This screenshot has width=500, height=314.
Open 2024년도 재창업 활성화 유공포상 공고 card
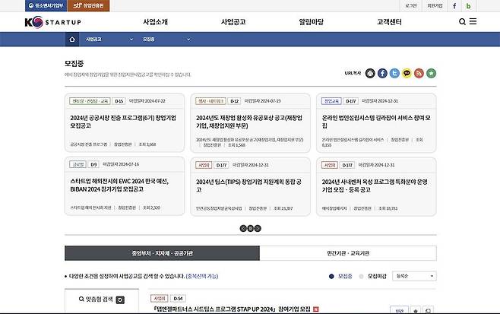[x=249, y=122]
